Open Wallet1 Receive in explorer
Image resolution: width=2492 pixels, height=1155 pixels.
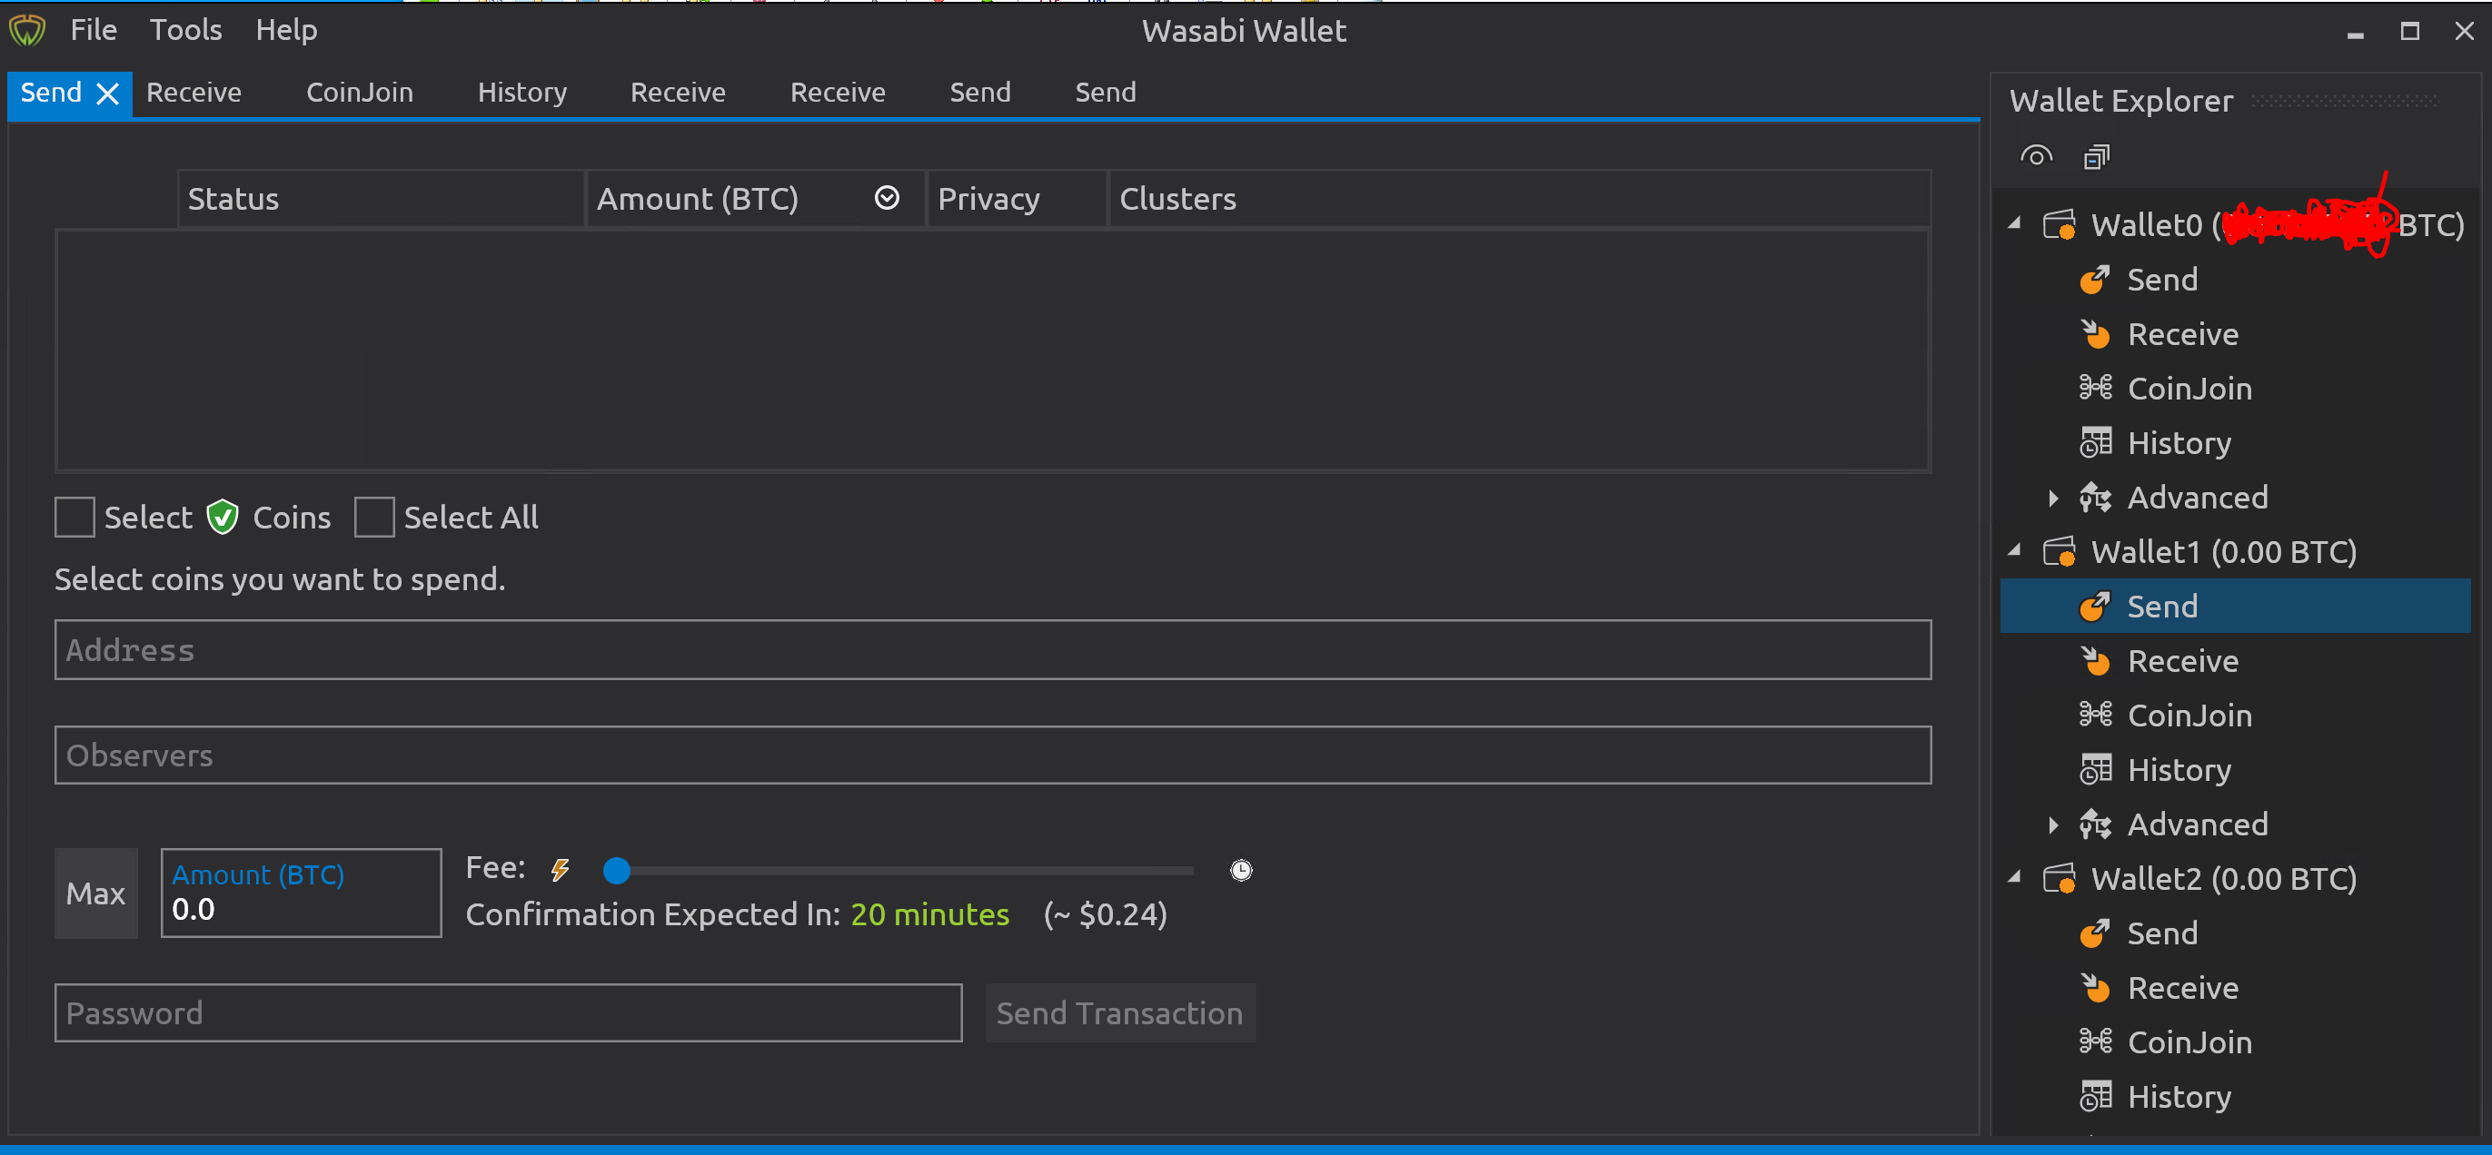click(2182, 661)
